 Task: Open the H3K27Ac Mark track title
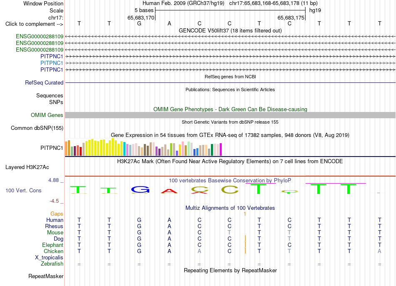tap(230, 162)
